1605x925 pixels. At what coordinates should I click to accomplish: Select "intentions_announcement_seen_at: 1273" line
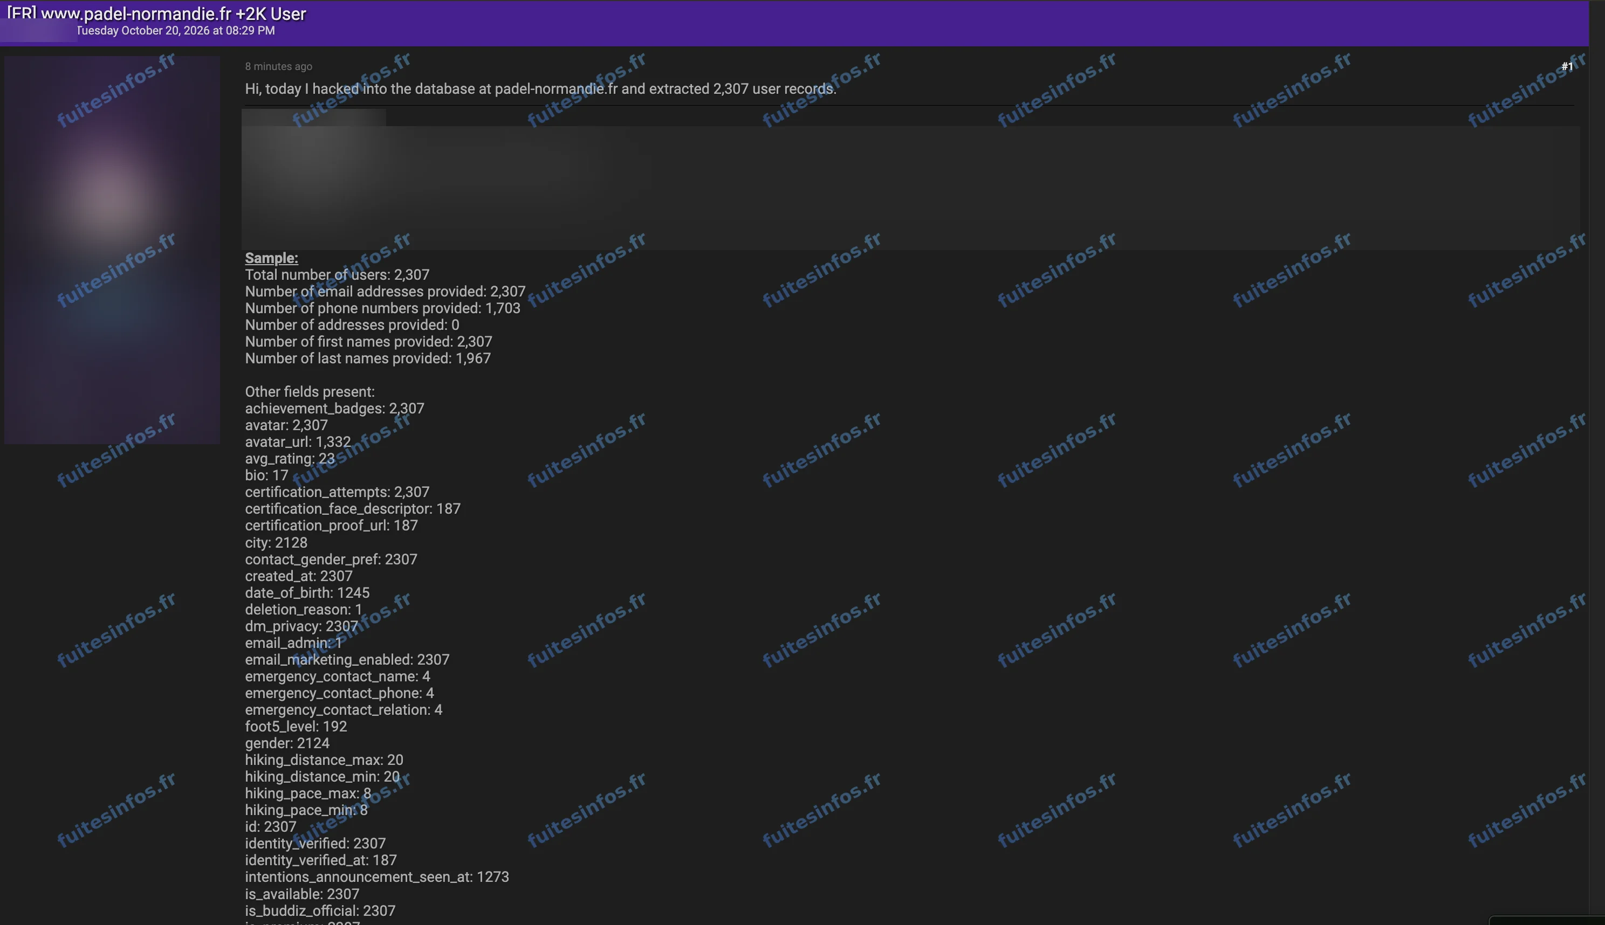378,876
